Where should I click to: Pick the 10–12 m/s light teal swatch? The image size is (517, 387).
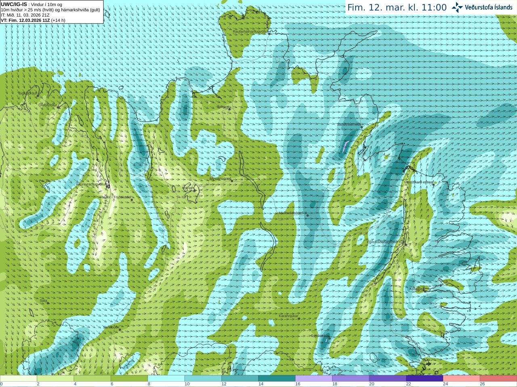coord(203,379)
